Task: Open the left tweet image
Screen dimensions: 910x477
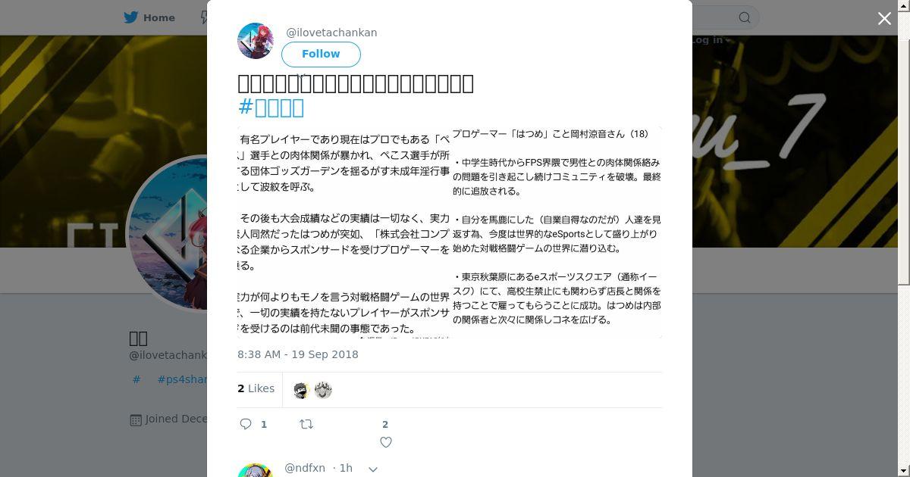Action: point(344,232)
